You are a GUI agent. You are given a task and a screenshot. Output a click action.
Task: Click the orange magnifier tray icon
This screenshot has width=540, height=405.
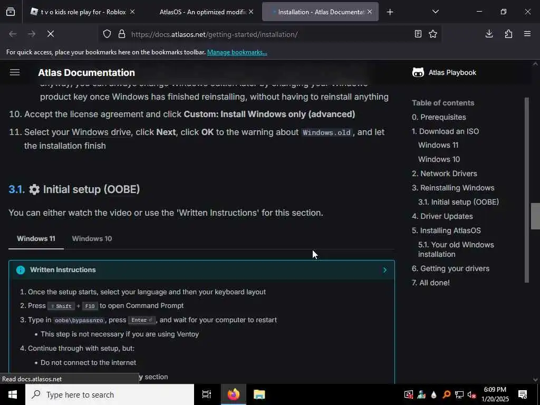[446, 394]
